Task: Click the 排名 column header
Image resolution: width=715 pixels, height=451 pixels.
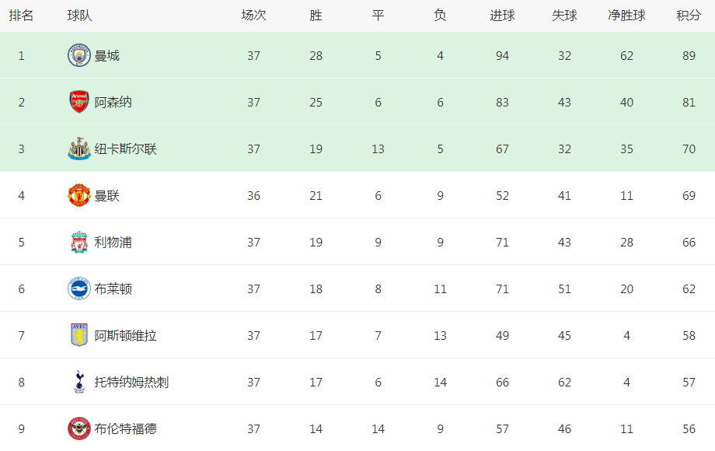Action: tap(21, 16)
